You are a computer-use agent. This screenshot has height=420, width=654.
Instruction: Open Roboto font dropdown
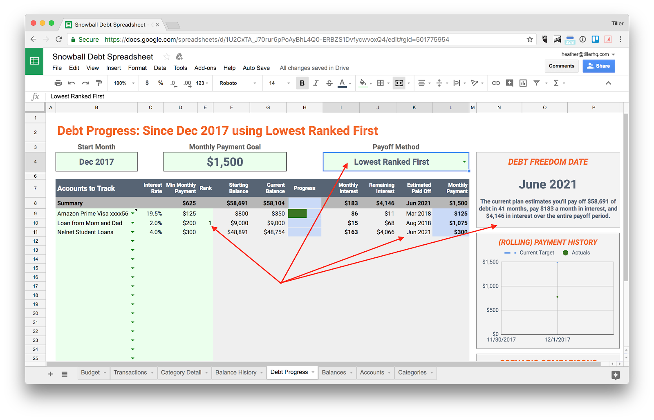237,83
